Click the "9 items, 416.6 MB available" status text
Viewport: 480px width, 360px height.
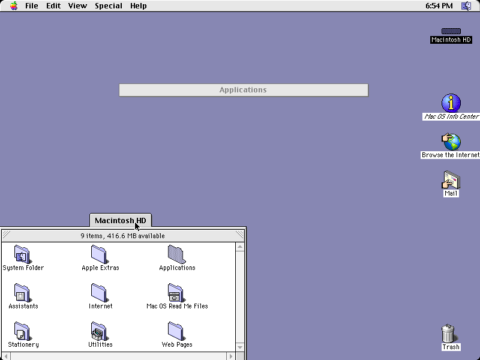click(122, 236)
